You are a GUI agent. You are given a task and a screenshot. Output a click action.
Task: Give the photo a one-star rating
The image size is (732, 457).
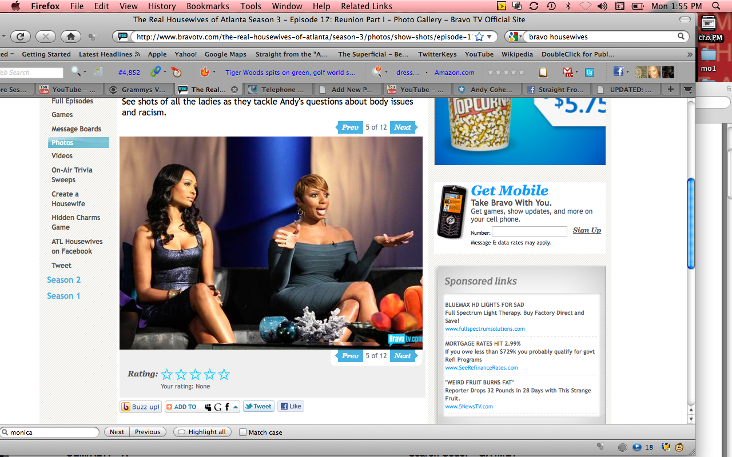(x=167, y=375)
